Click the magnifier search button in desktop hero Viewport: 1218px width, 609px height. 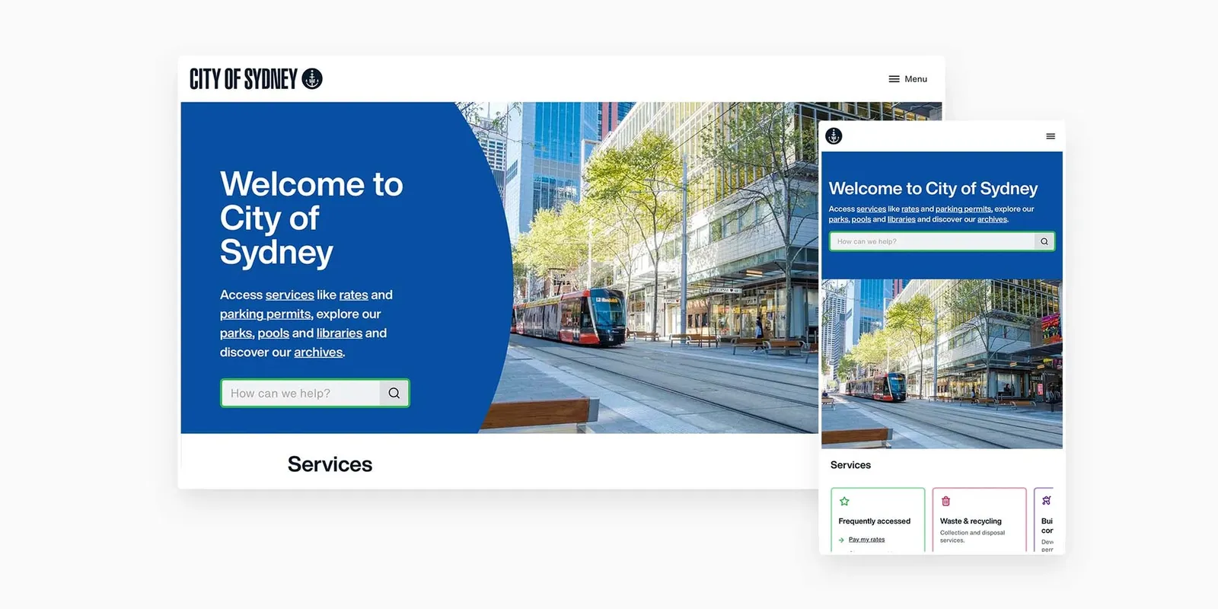tap(394, 394)
